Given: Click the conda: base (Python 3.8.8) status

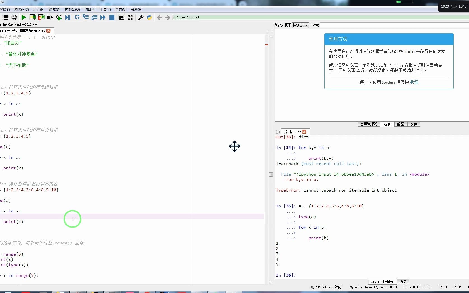Looking at the screenshot, I should pos(373,287).
